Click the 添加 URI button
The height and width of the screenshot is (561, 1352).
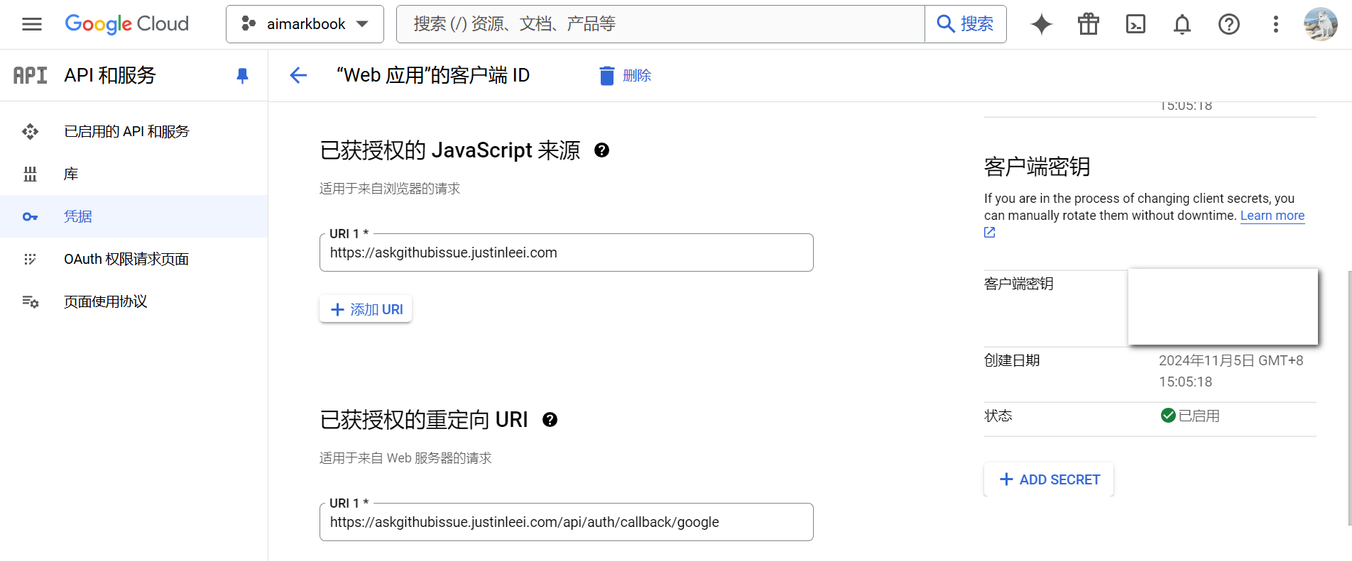366,309
